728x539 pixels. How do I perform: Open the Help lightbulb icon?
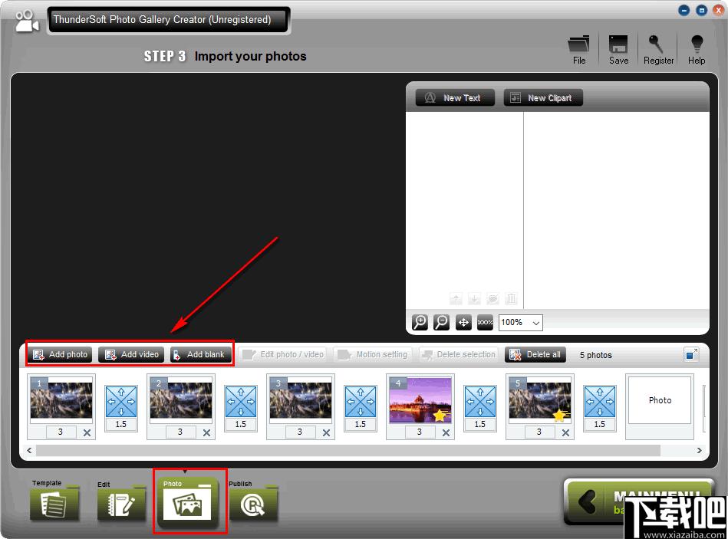(697, 50)
